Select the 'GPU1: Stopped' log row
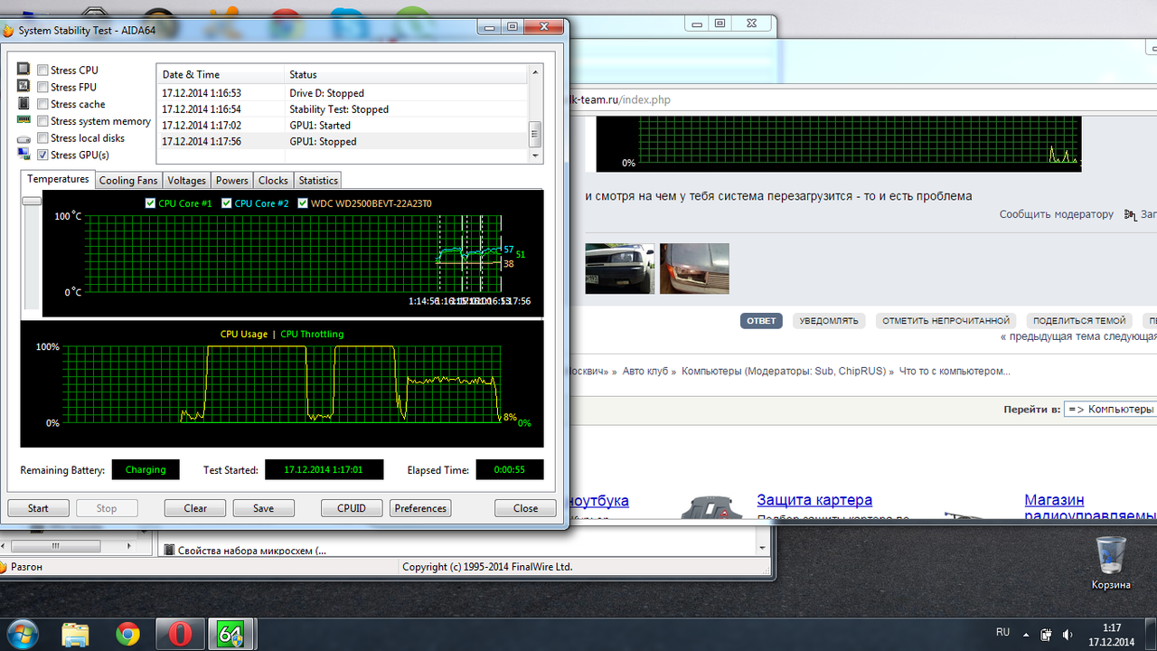1157x651 pixels. click(x=342, y=141)
